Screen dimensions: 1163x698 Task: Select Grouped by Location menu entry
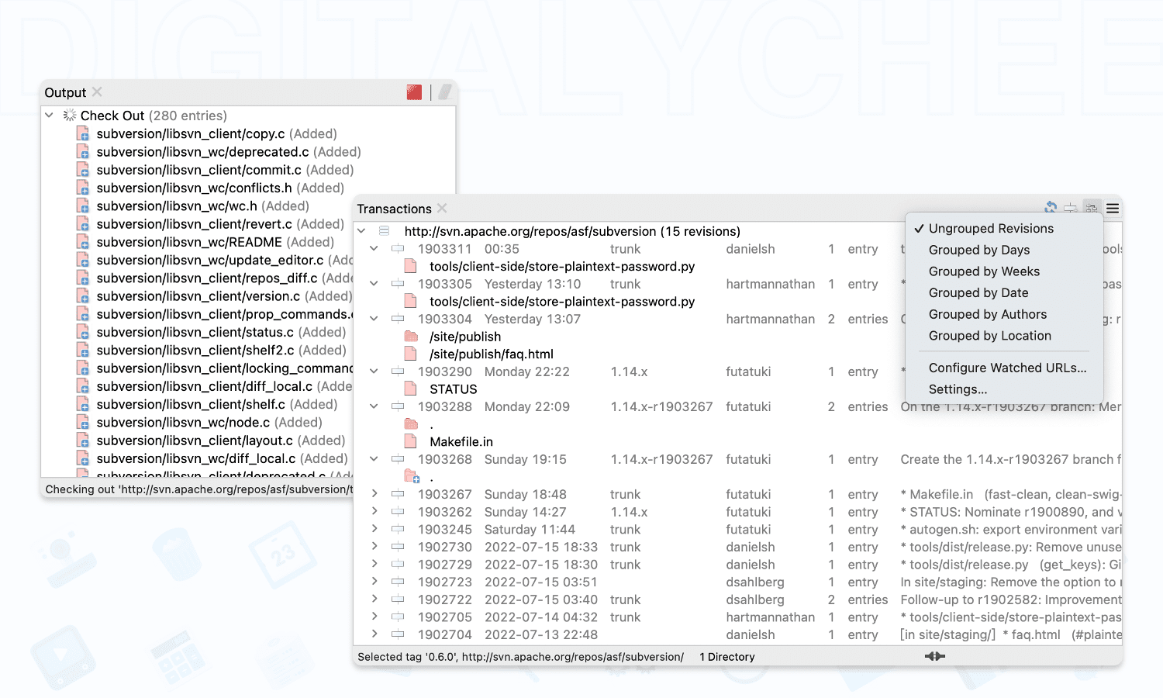[x=990, y=336]
